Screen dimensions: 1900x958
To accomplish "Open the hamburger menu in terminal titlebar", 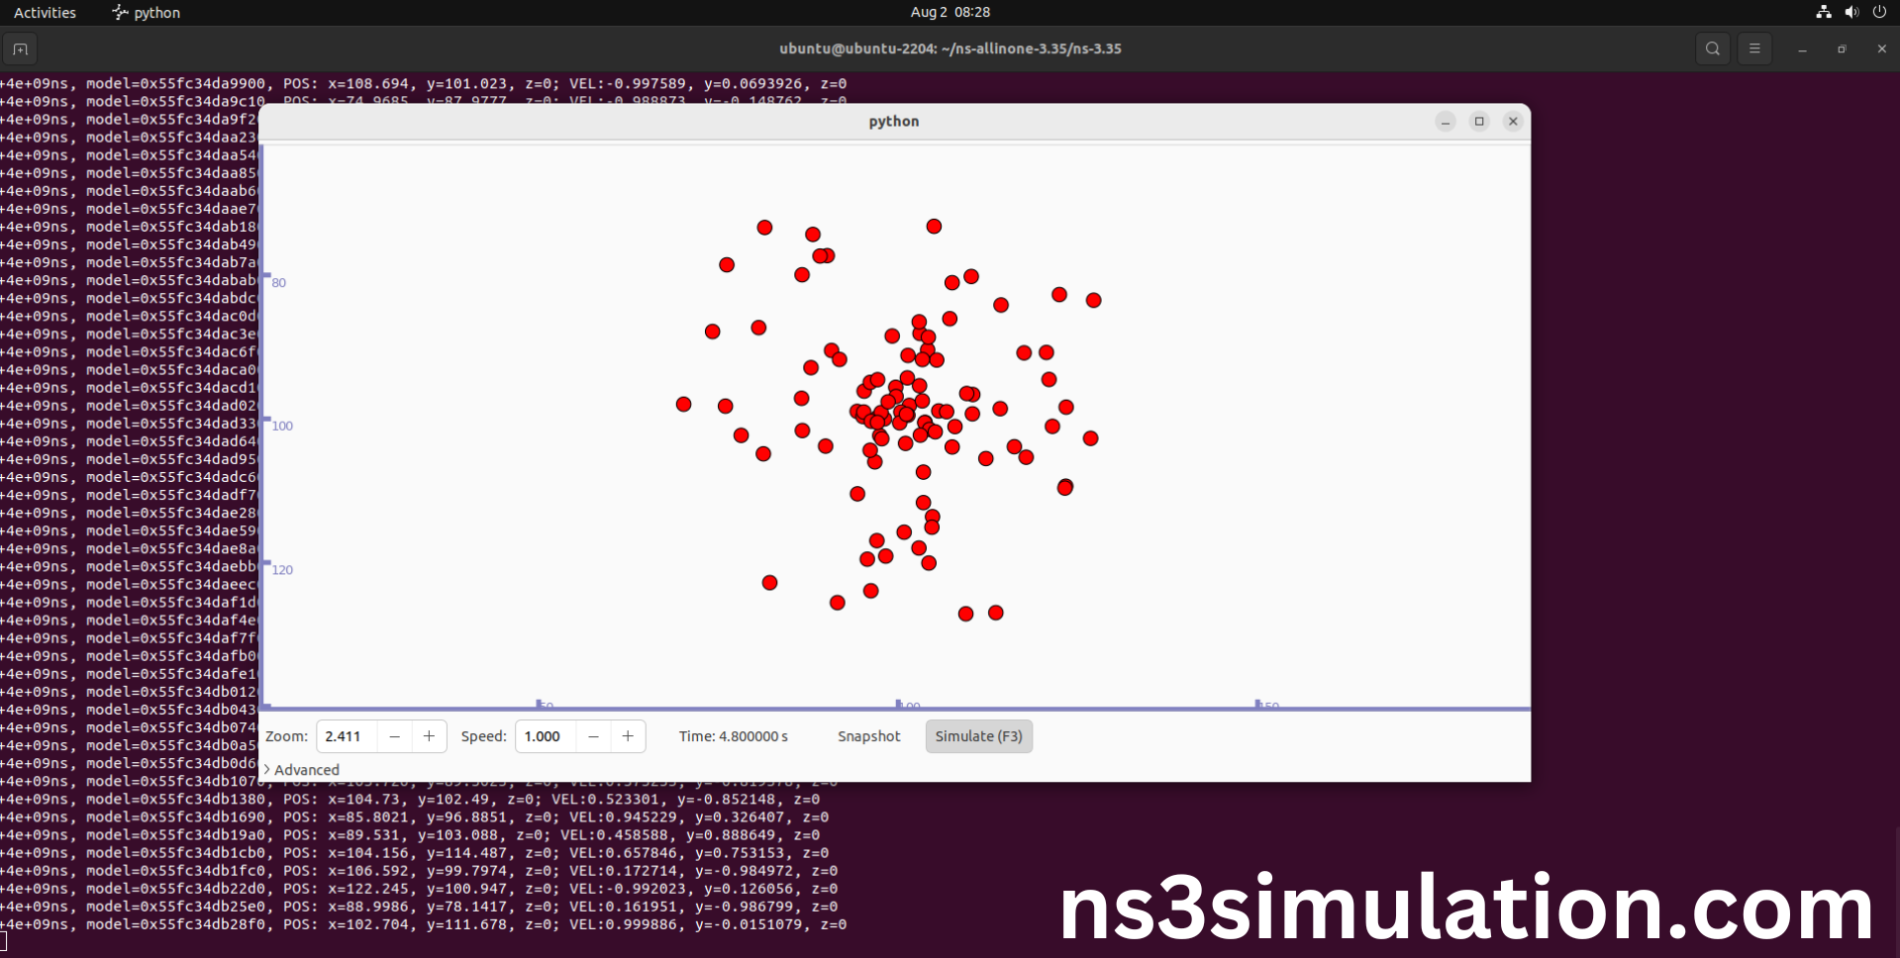I will click(1754, 48).
